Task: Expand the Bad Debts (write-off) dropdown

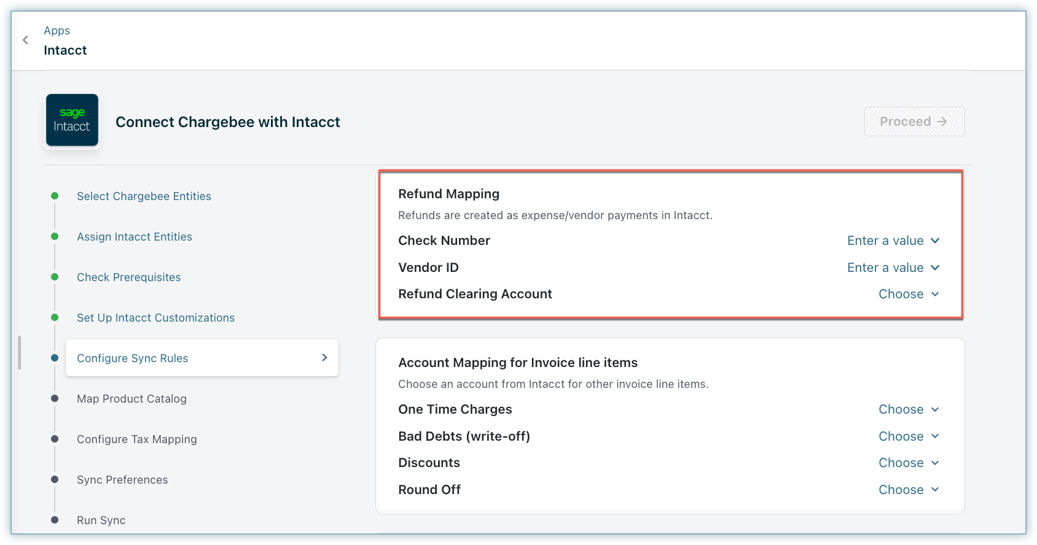Action: click(x=909, y=436)
